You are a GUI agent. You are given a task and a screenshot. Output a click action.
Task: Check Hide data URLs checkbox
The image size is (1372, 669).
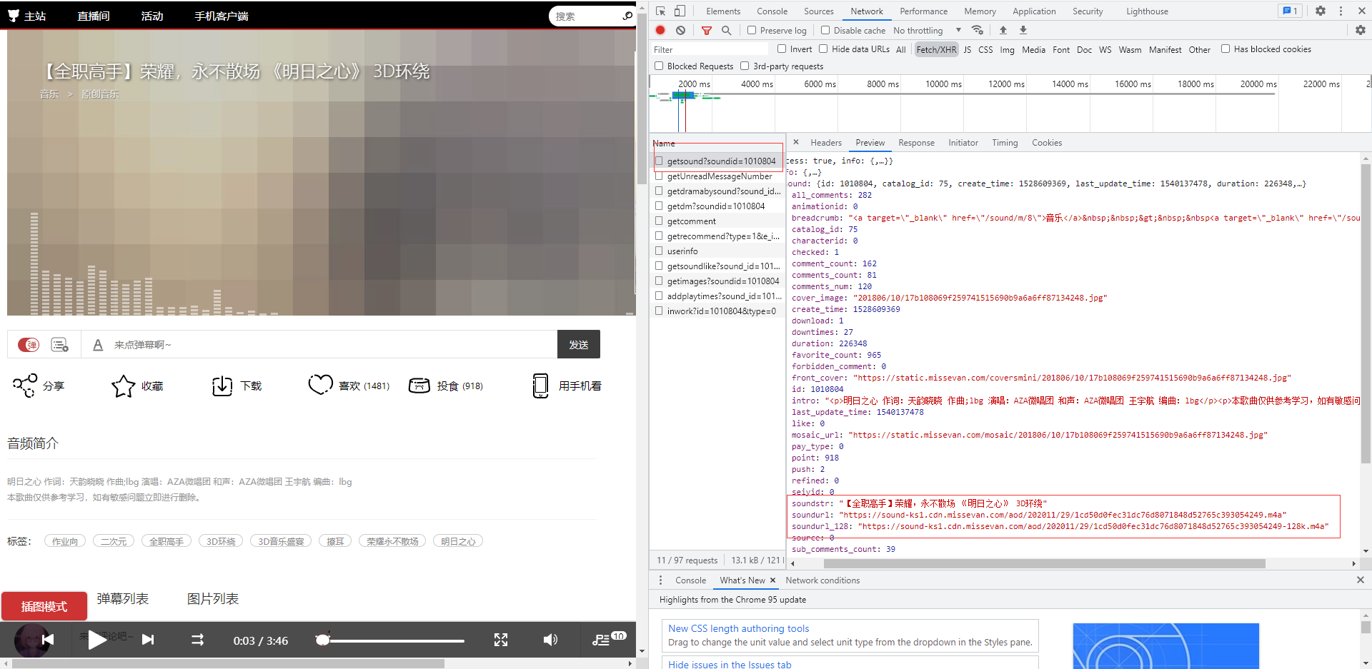[823, 49]
